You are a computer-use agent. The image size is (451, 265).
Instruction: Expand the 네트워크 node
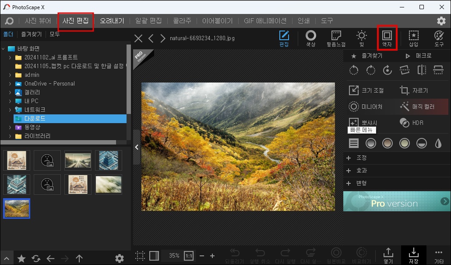tap(10, 110)
